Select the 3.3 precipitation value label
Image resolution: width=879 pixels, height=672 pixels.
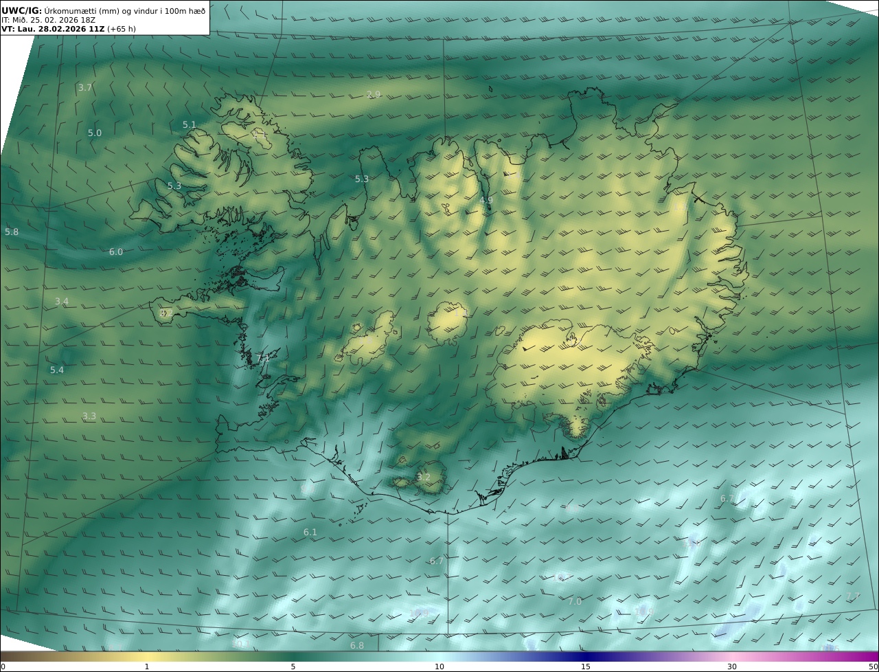click(89, 416)
